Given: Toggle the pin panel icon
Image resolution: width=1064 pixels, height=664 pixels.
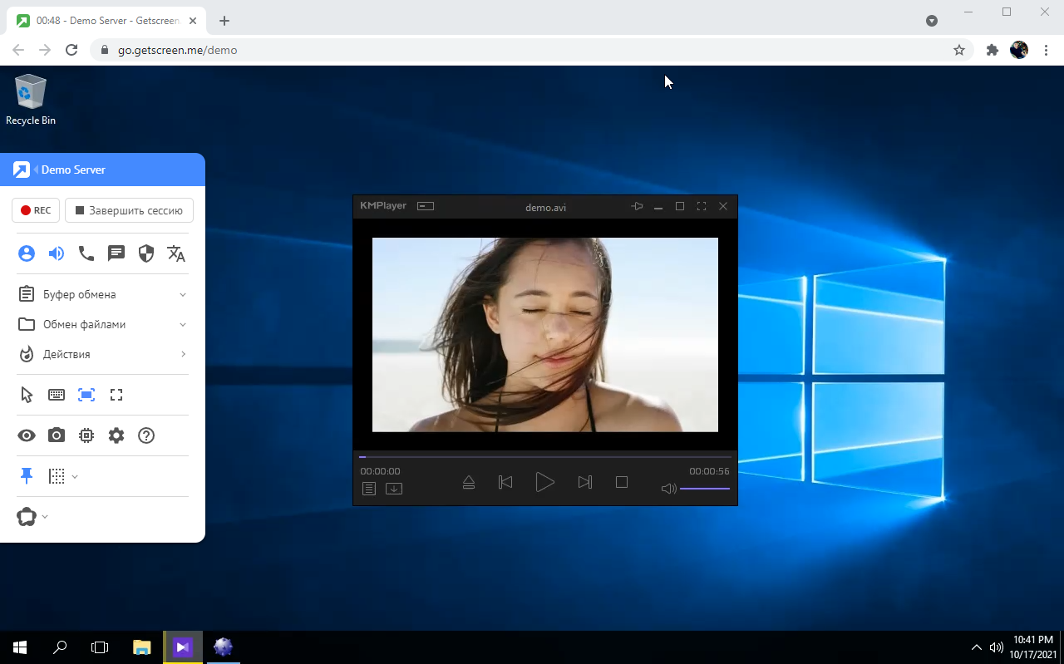Looking at the screenshot, I should 27,475.
